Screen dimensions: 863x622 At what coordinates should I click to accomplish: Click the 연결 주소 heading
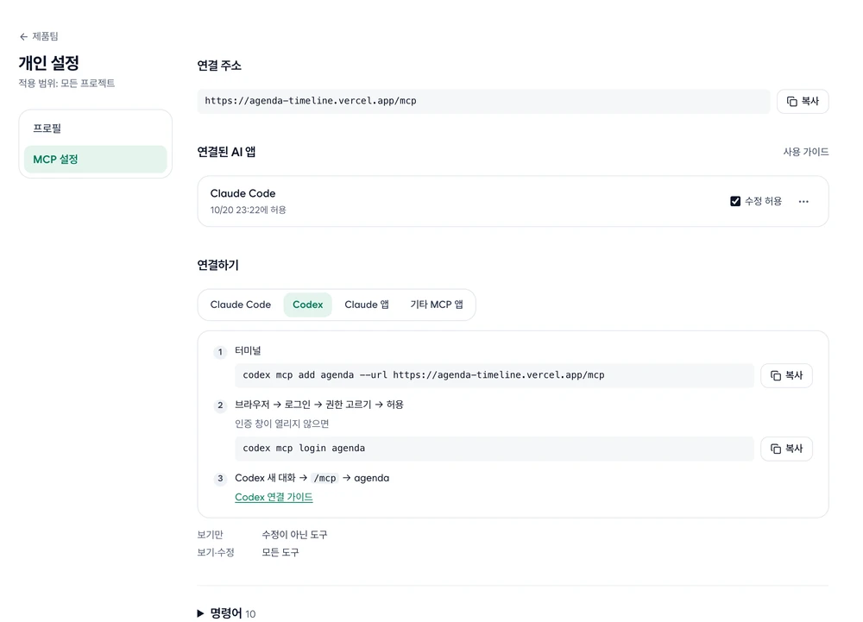coord(219,66)
